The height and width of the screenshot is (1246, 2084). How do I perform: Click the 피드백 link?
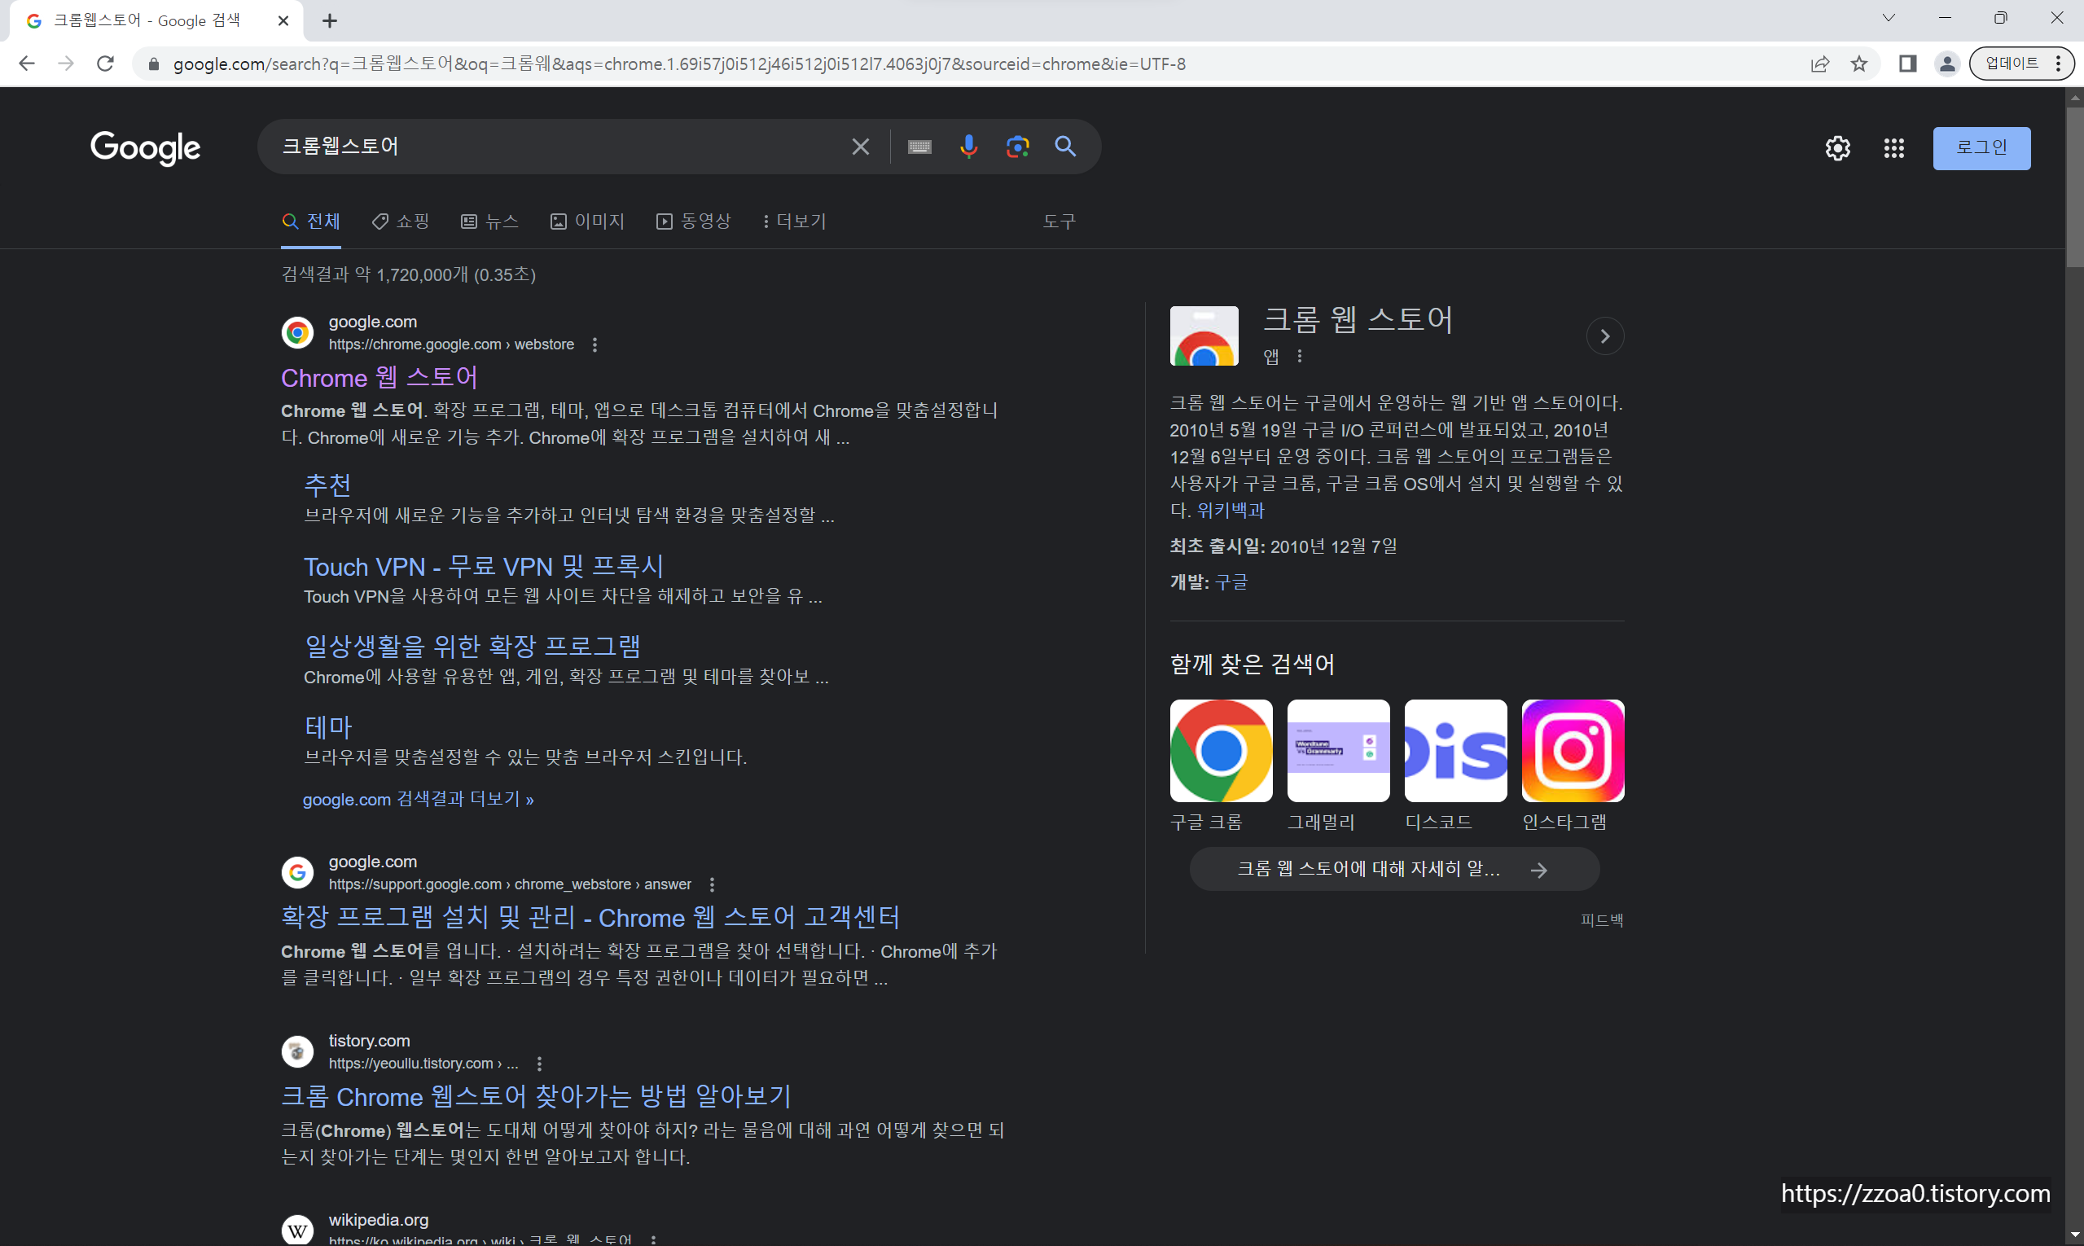coord(1601,920)
